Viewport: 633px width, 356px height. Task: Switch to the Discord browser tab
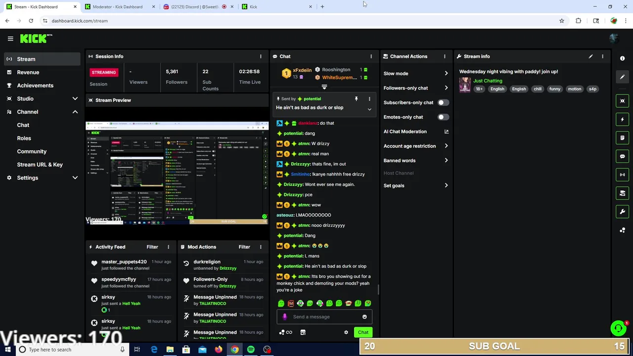coord(198,6)
